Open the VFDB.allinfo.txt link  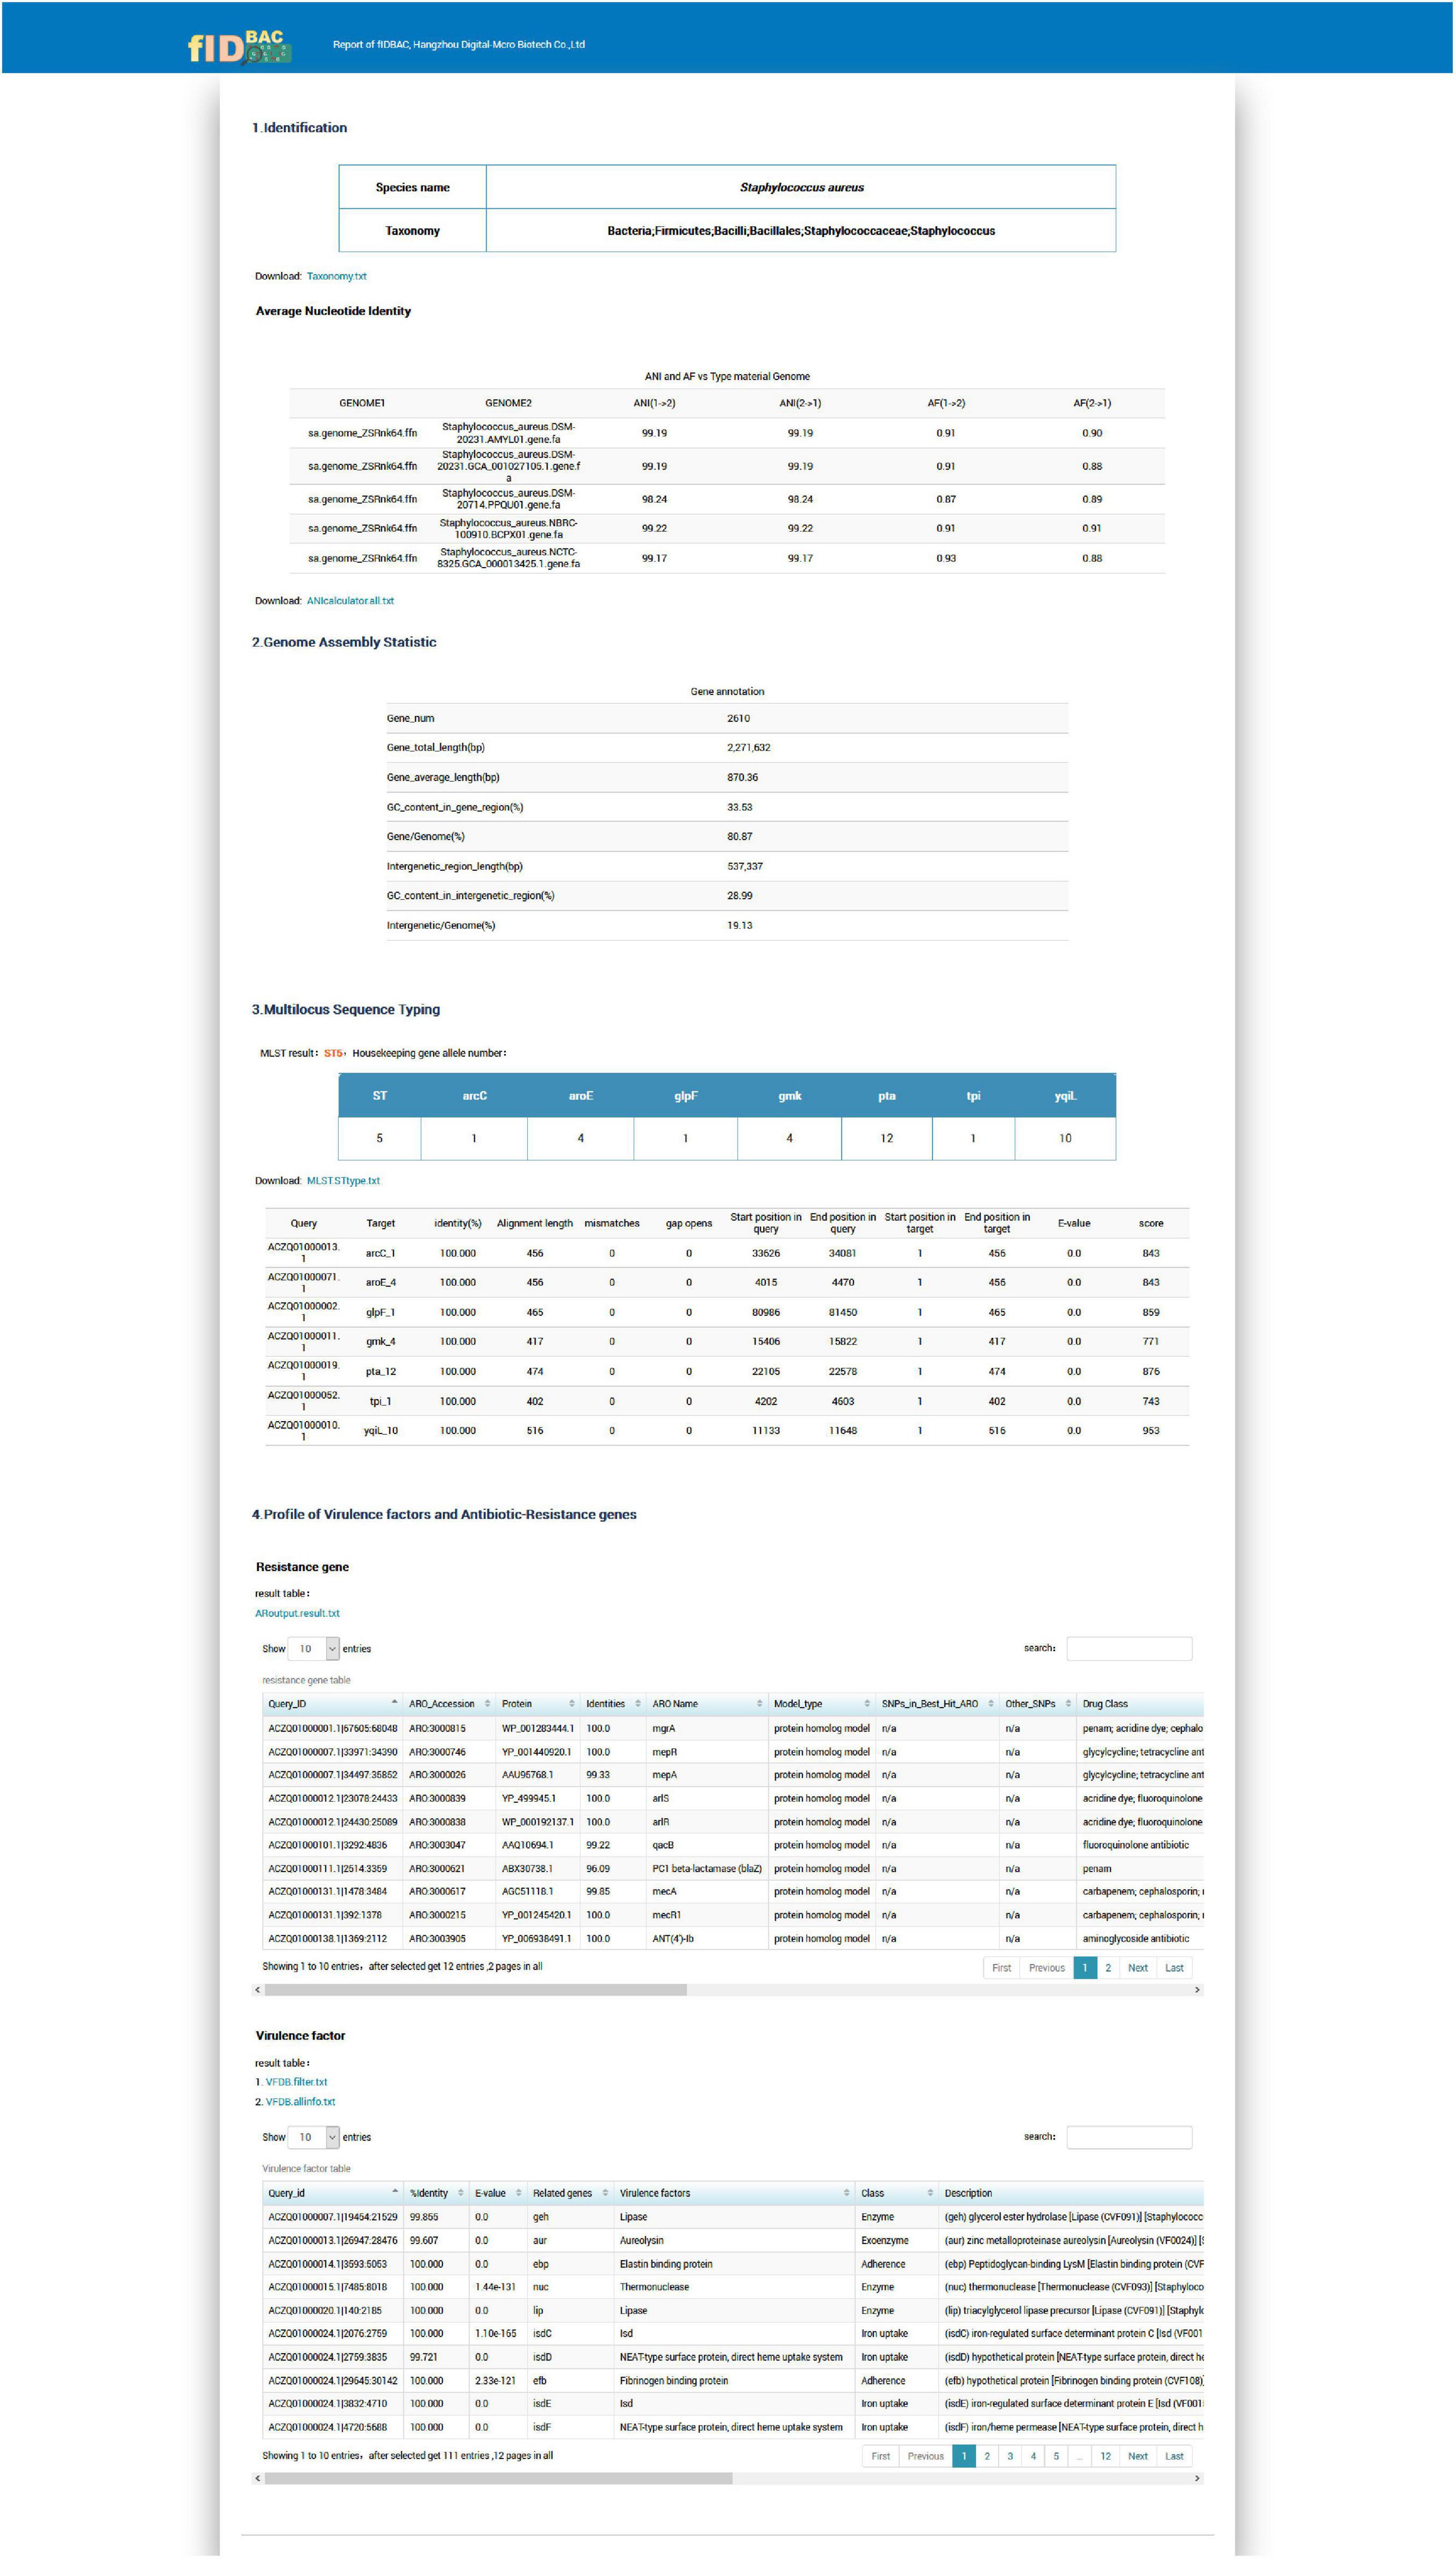300,2102
